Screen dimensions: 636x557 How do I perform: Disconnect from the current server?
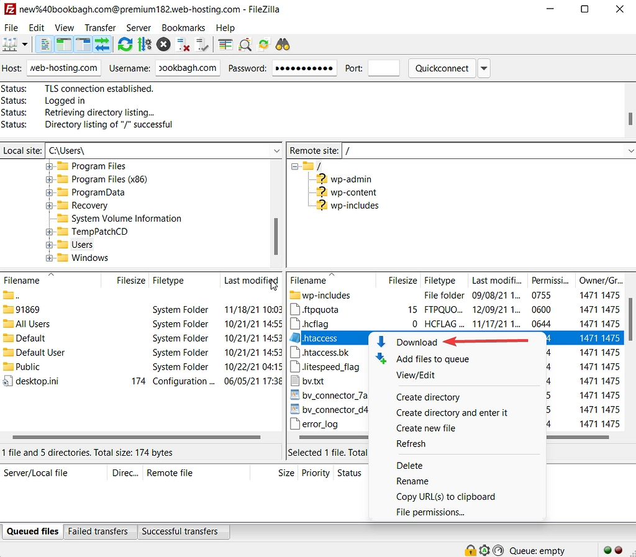click(183, 45)
